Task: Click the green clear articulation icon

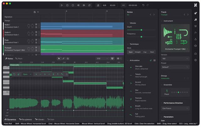Action: (x=151, y=61)
